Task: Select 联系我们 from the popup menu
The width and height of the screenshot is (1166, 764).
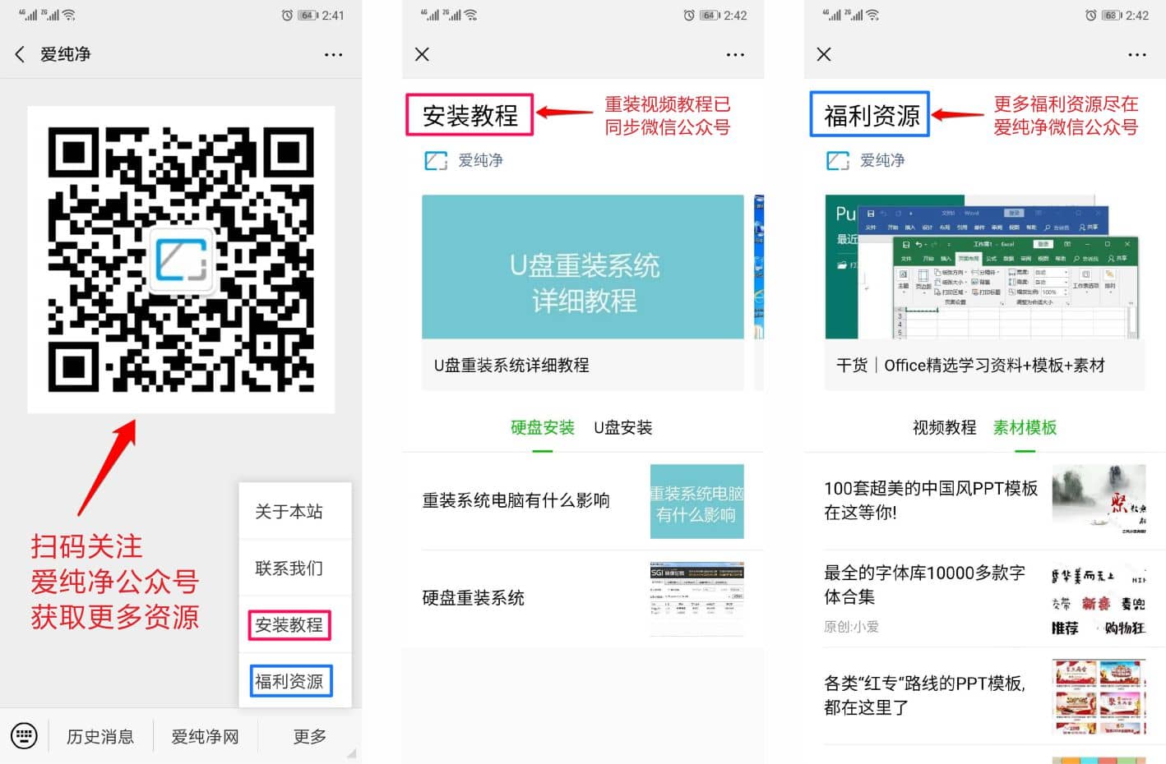Action: click(x=289, y=568)
